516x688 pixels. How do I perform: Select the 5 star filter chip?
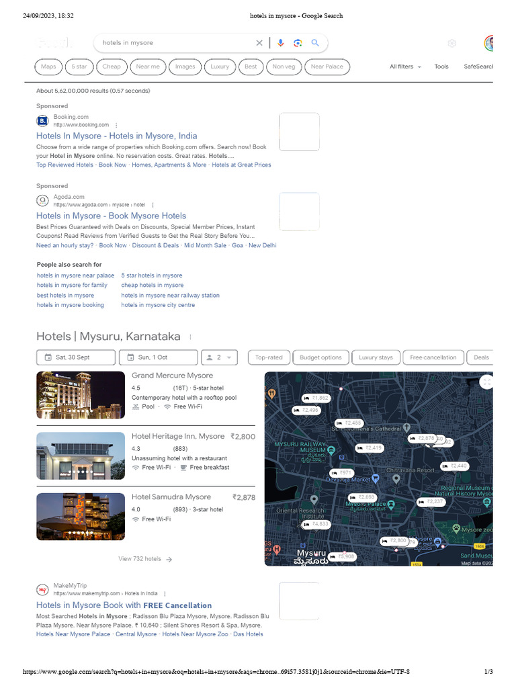point(79,67)
